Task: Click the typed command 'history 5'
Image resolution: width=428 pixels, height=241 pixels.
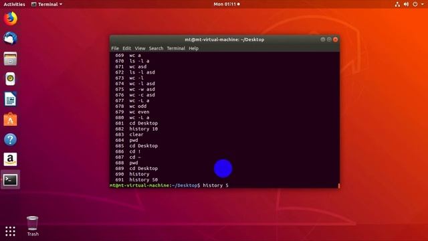Action: [x=215, y=185]
